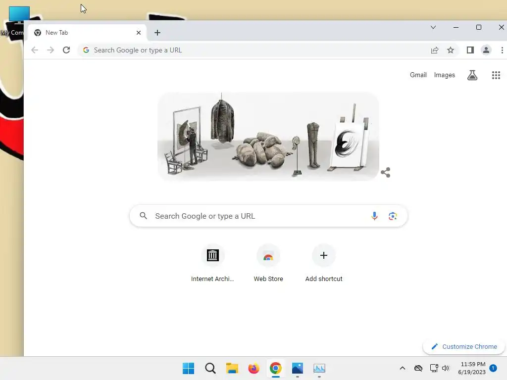
Task: Reload the current page
Action: coord(66,50)
